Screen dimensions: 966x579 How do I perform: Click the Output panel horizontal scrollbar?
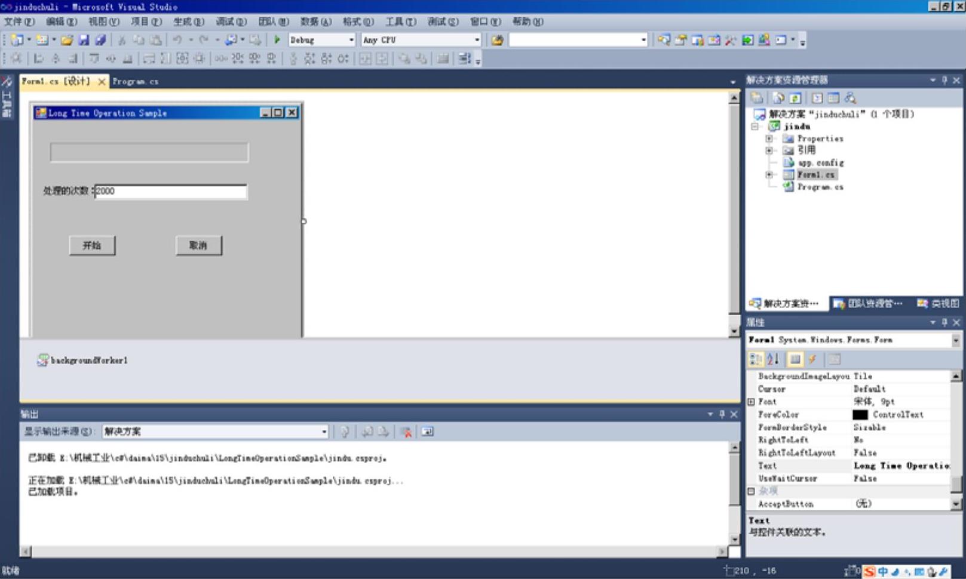click(374, 552)
